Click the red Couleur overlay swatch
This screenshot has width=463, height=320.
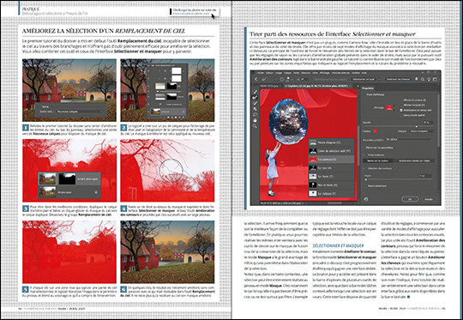pos(375,131)
